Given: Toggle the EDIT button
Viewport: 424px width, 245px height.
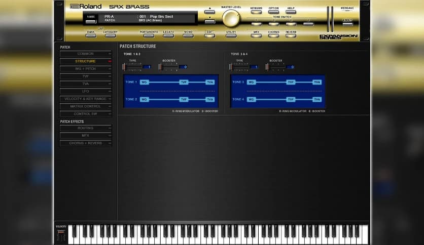Looking at the screenshot, I should 209,35.
